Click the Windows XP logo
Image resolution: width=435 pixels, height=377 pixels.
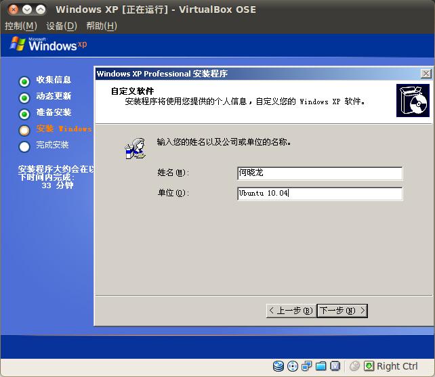click(x=48, y=45)
